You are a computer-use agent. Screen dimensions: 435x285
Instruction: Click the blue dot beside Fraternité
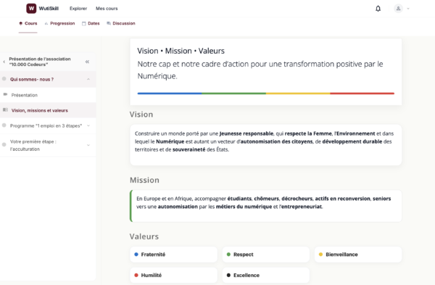click(136, 255)
